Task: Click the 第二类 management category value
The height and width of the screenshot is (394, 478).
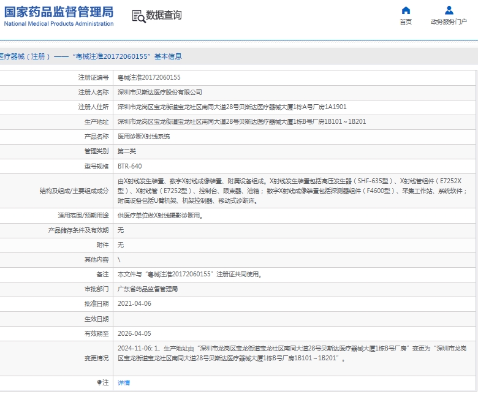Action: [127, 151]
